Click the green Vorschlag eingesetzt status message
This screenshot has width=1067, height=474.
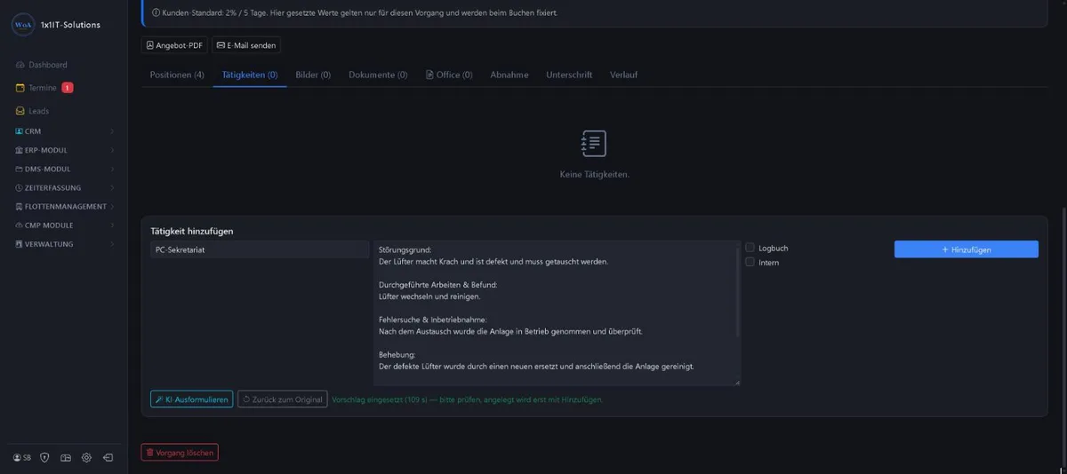click(x=468, y=399)
